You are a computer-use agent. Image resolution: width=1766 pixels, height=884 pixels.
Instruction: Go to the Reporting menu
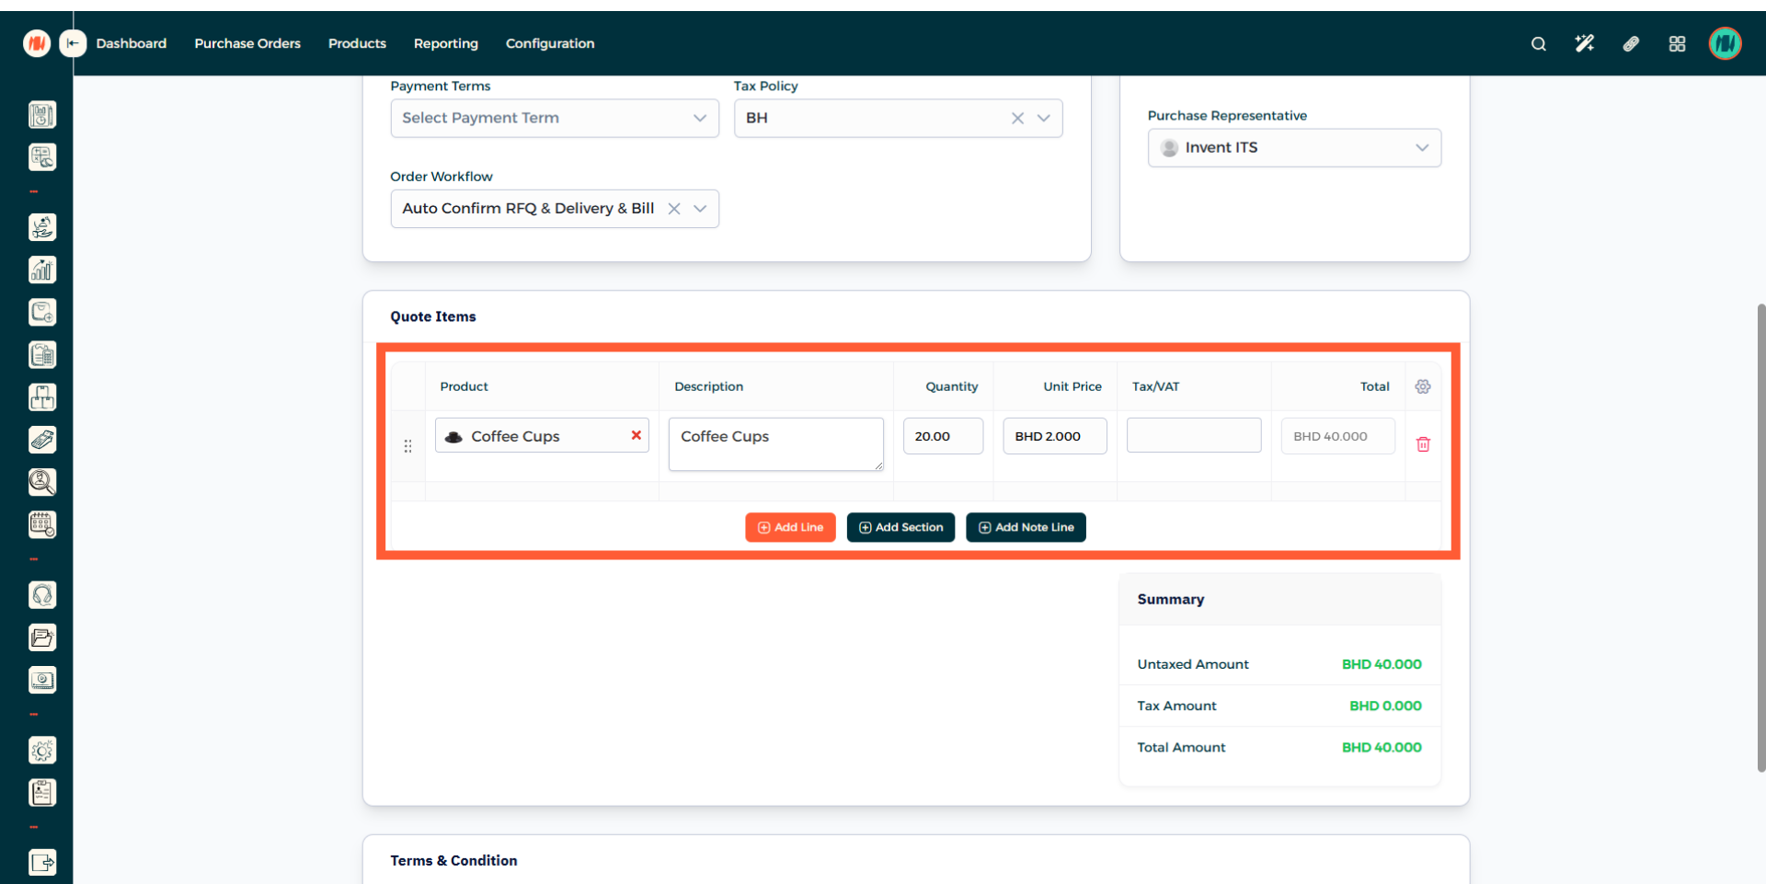(445, 43)
